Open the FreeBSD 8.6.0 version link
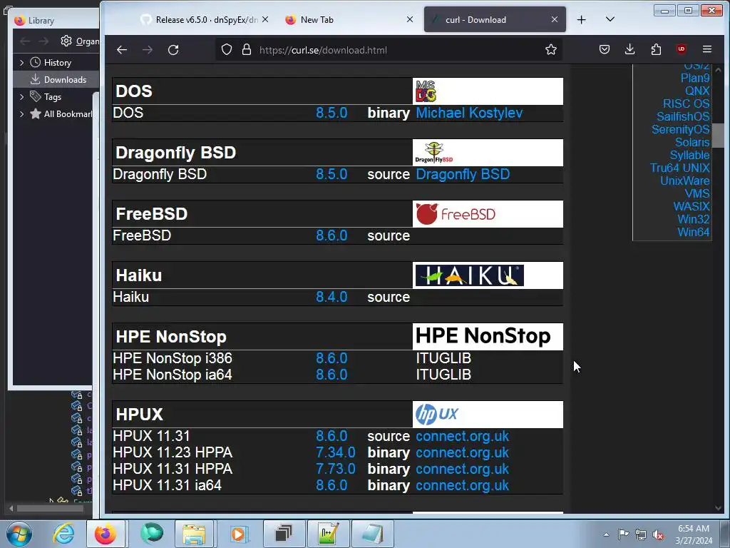 [x=331, y=235]
